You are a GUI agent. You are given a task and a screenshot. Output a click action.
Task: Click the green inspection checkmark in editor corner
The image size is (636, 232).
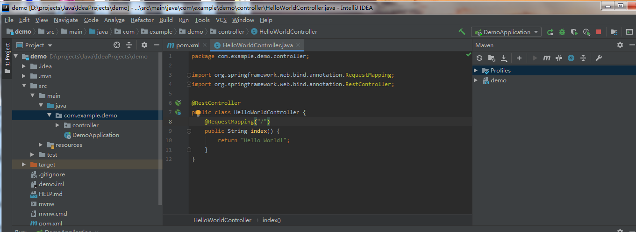468,55
